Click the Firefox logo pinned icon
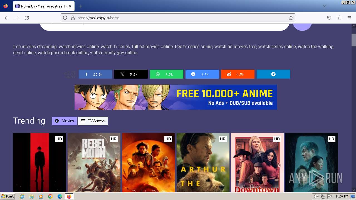The image size is (356, 200). click(6, 6)
